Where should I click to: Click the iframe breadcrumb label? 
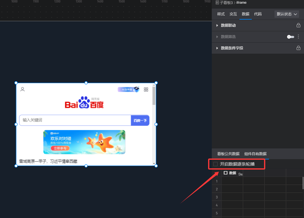coord(241,2)
